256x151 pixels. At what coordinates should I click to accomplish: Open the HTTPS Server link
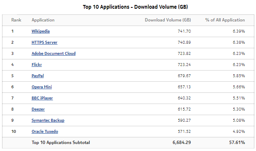click(44, 42)
